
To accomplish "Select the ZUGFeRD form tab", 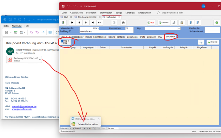I will click(x=170, y=37).
